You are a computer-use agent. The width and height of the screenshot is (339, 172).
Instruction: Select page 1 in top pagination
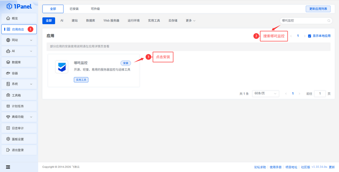pyautogui.click(x=298, y=36)
